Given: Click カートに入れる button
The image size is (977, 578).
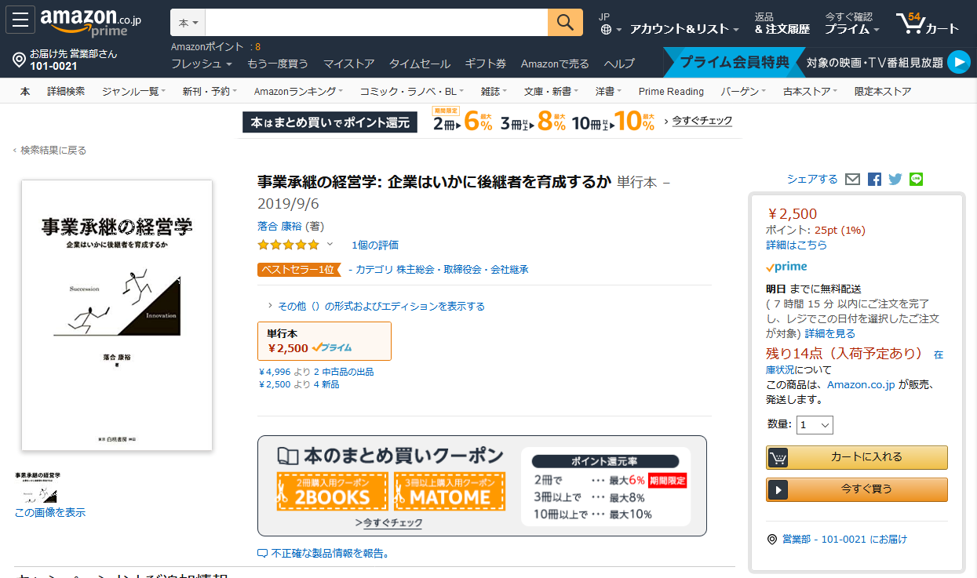Looking at the screenshot, I should (x=857, y=457).
